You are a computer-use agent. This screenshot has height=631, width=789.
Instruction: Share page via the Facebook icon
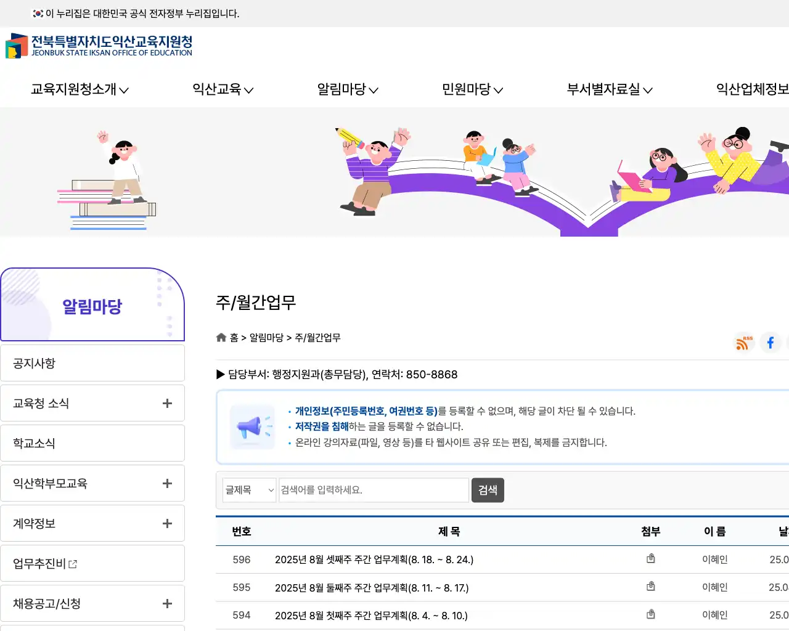[x=770, y=343]
